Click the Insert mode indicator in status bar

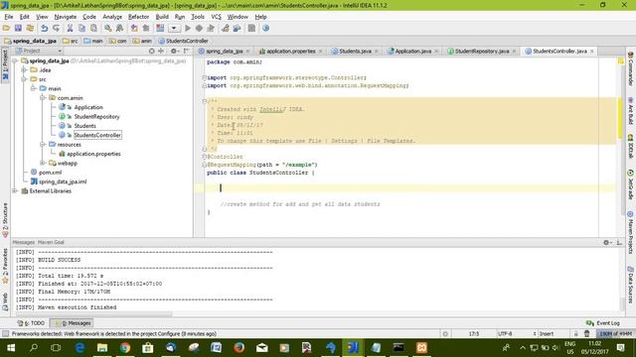tap(547, 334)
